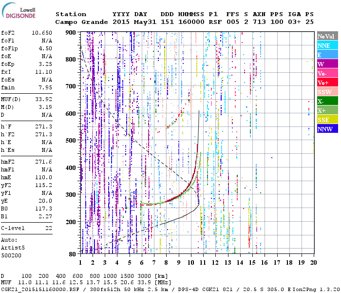Click the yE value 20.0

tap(45, 201)
